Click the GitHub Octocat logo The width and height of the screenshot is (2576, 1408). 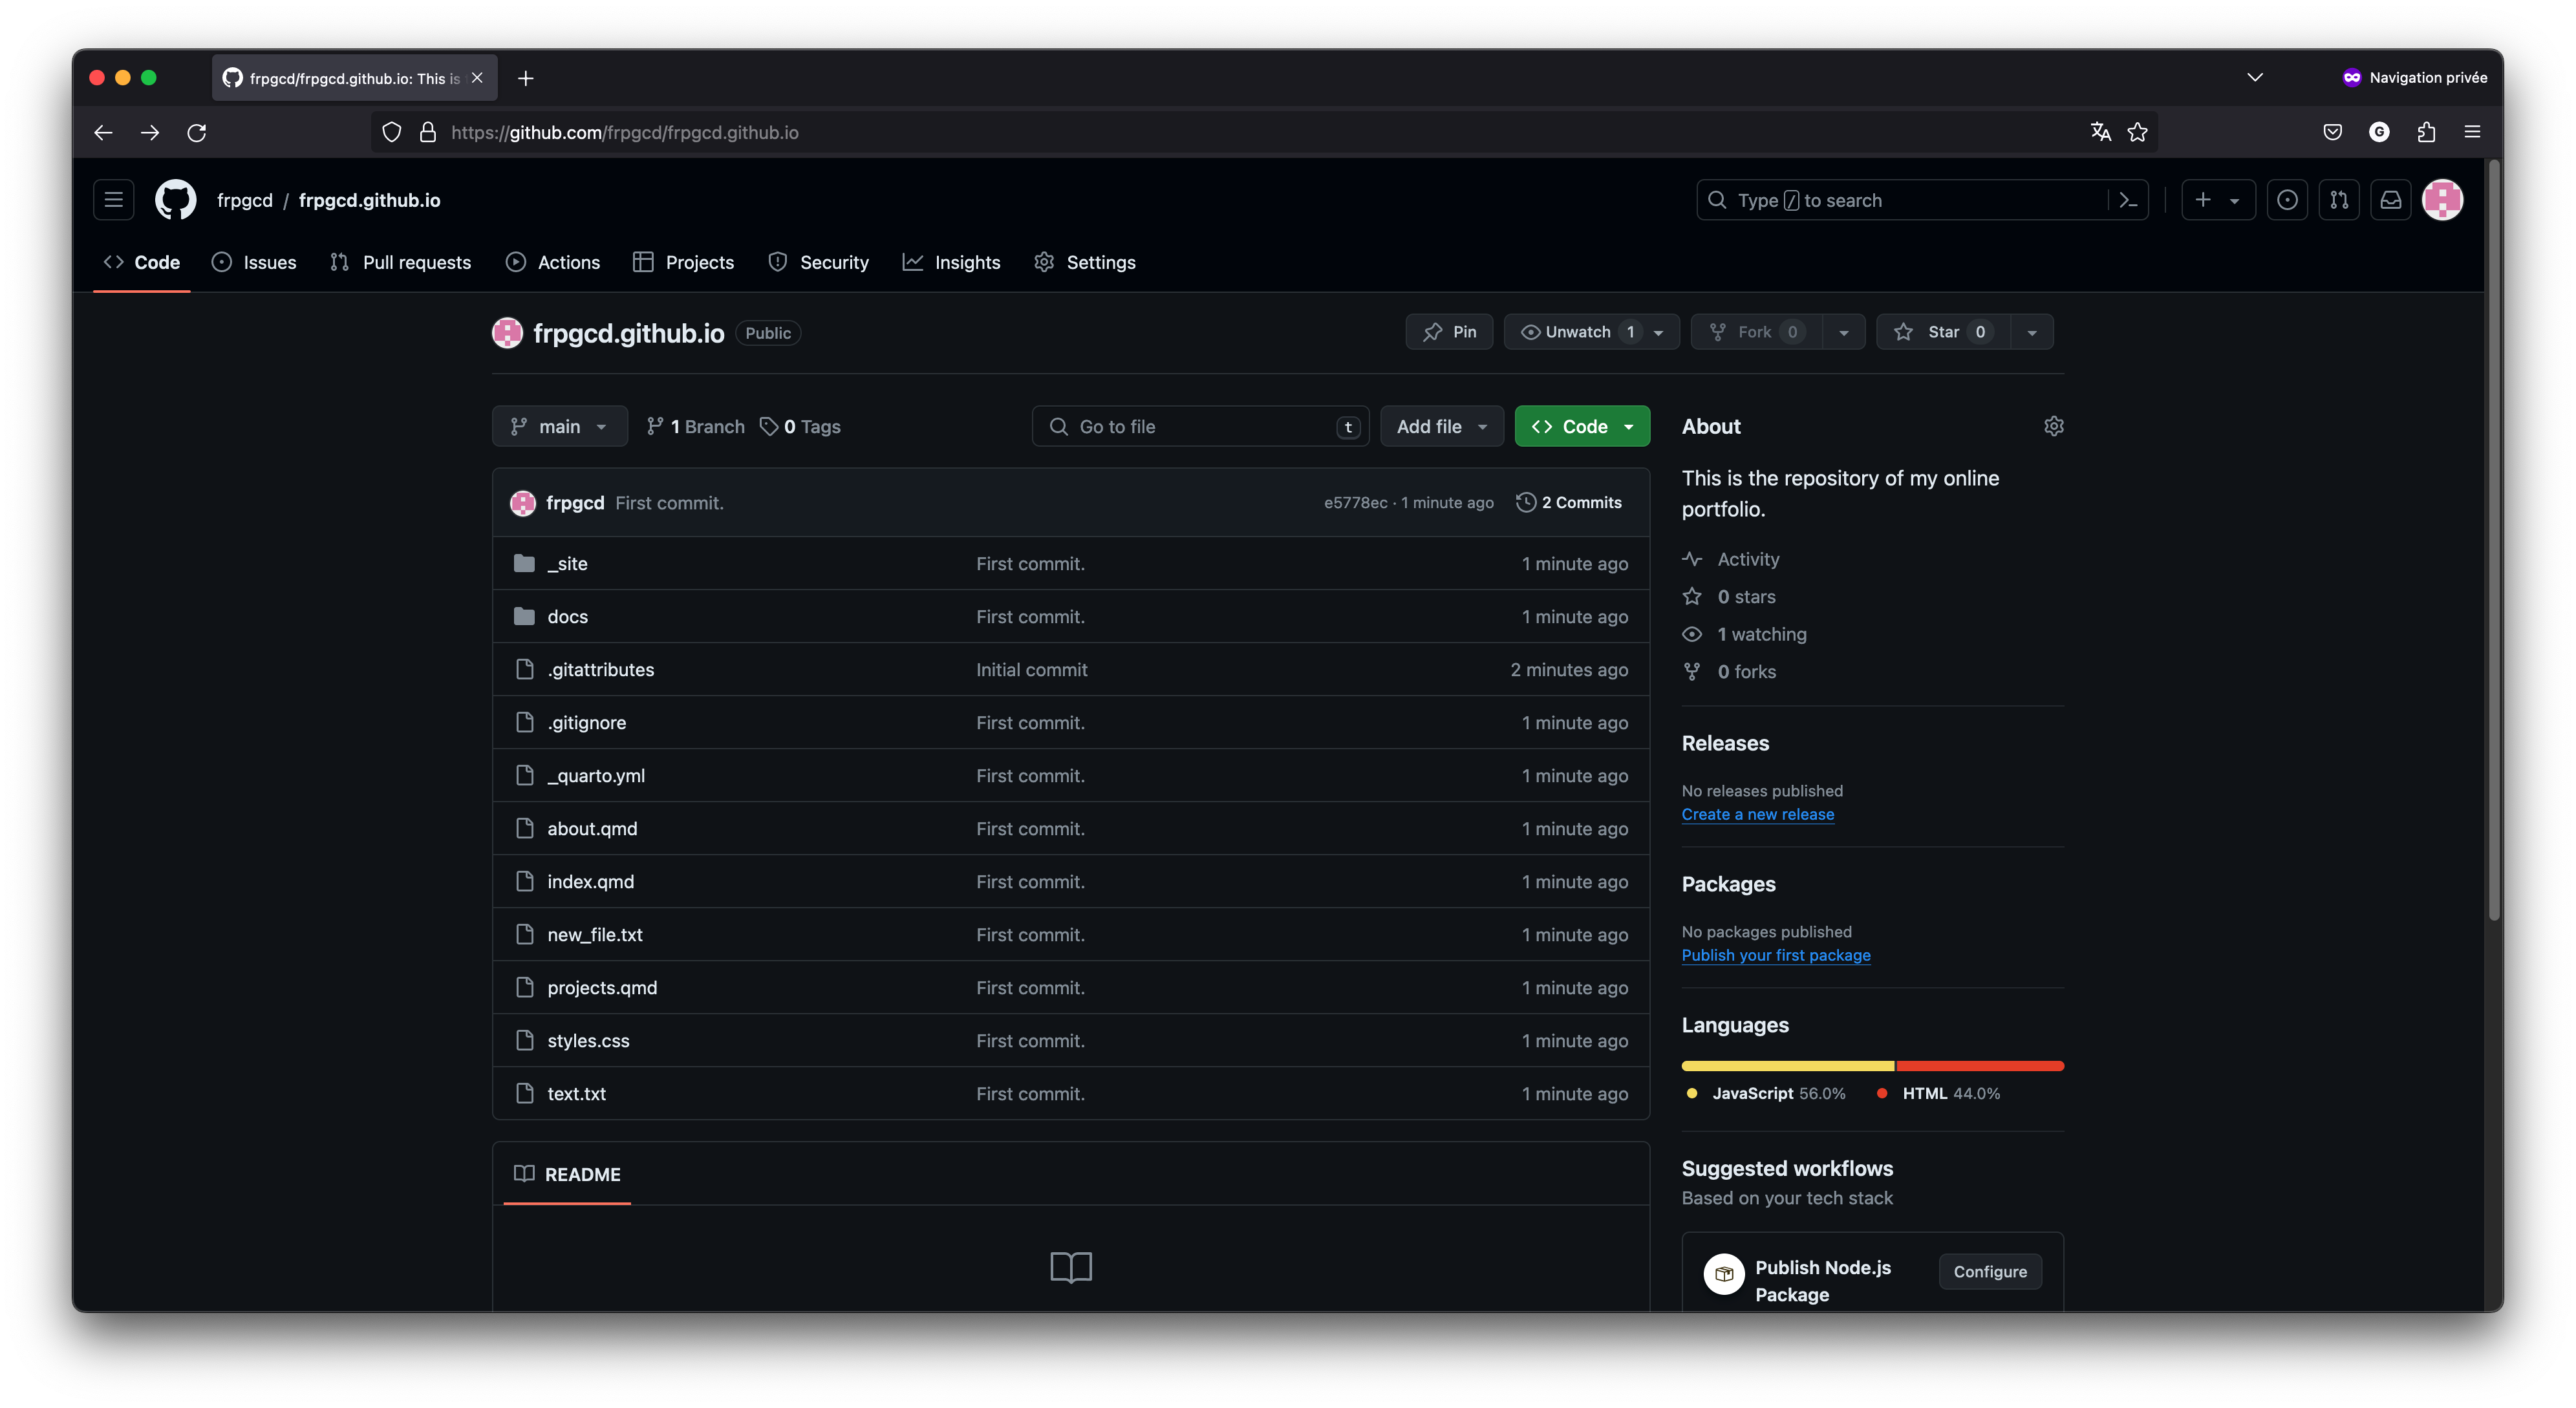coord(175,200)
